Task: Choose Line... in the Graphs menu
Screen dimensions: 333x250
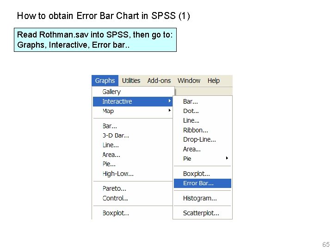Action: pyautogui.click(x=133, y=145)
